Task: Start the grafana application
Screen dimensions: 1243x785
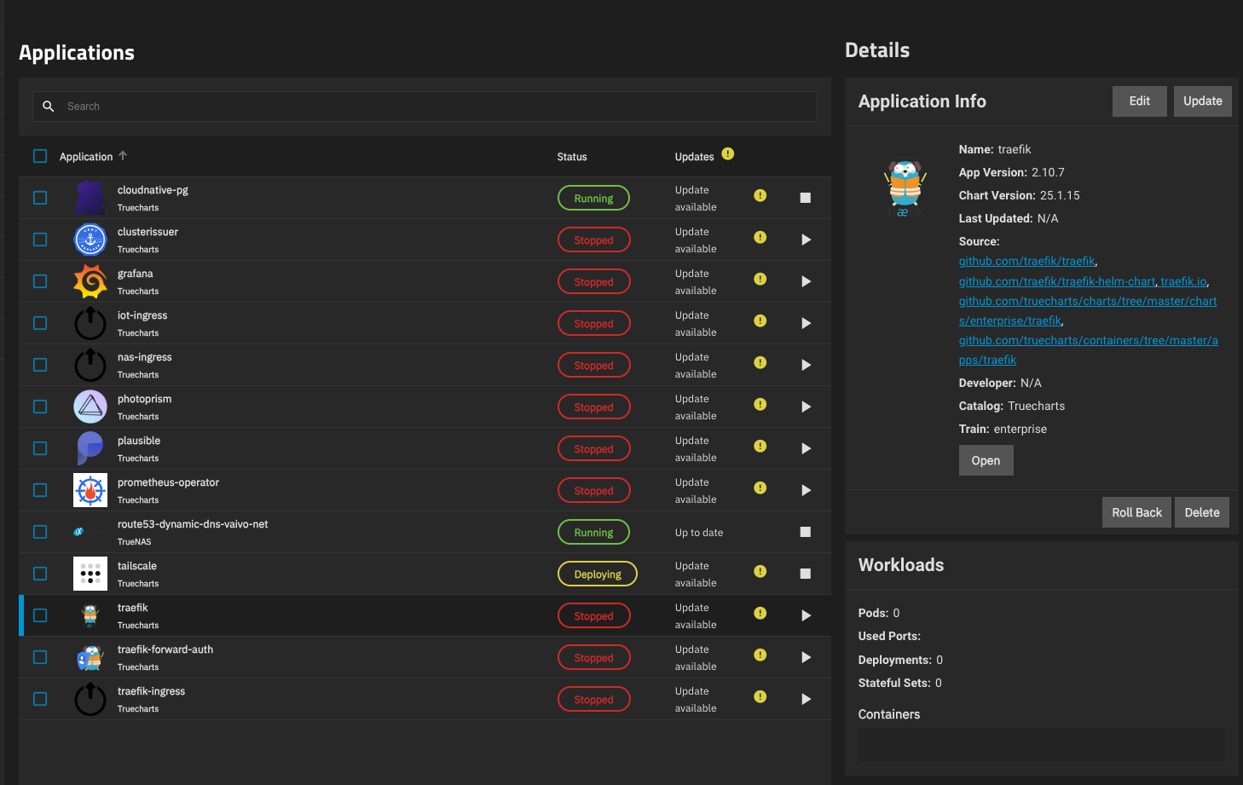Action: pyautogui.click(x=806, y=281)
